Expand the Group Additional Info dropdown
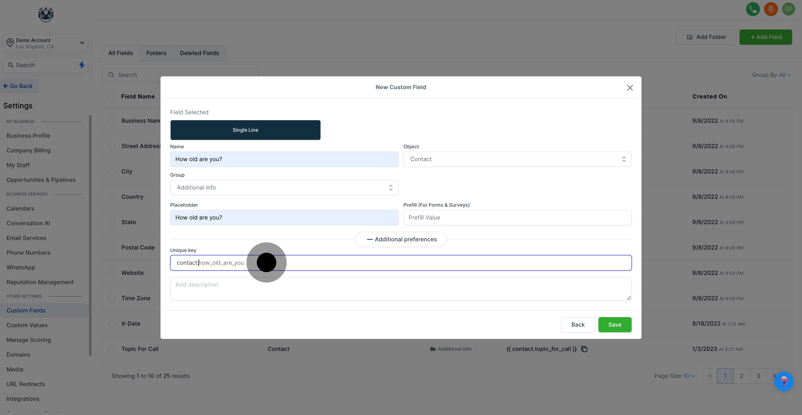This screenshot has width=802, height=415. (x=284, y=188)
